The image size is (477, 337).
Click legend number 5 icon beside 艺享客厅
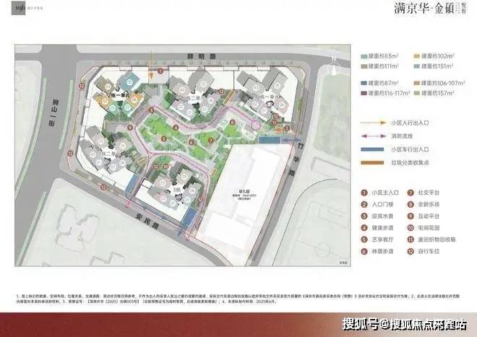(364, 240)
